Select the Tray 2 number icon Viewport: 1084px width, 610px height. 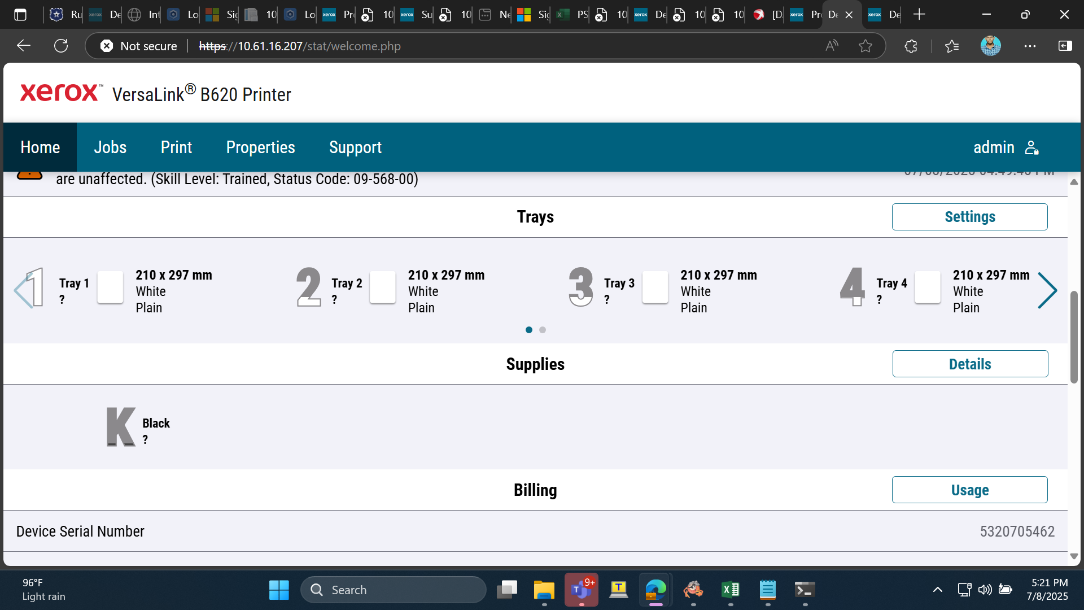tap(308, 287)
